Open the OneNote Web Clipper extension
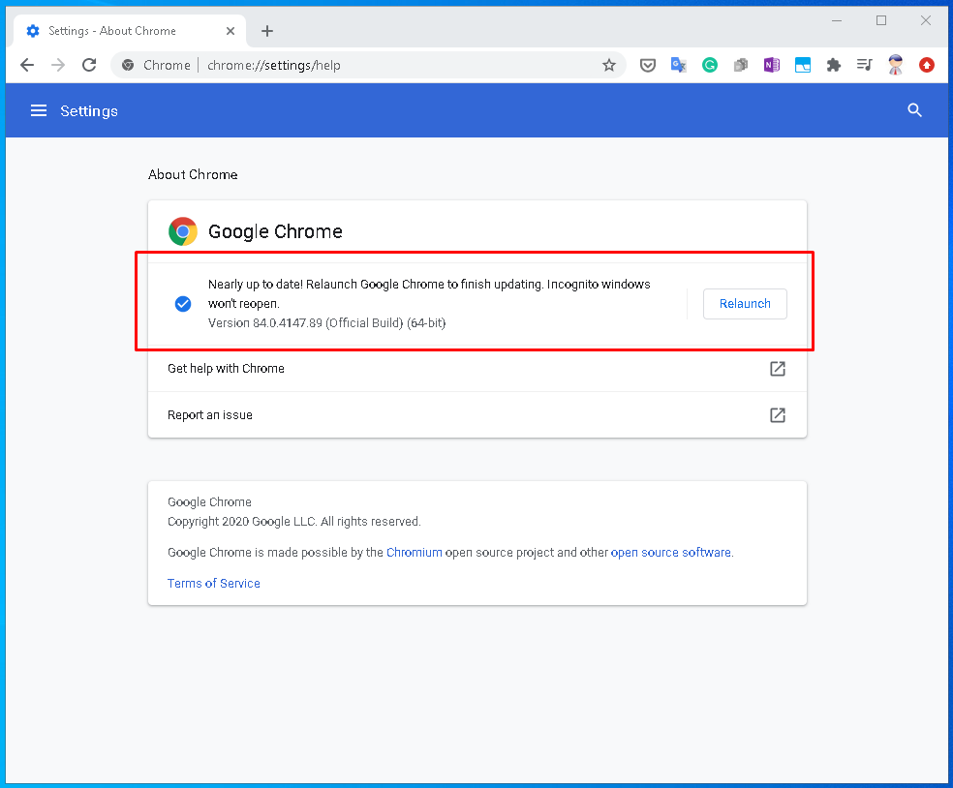This screenshot has width=953, height=788. click(x=771, y=65)
